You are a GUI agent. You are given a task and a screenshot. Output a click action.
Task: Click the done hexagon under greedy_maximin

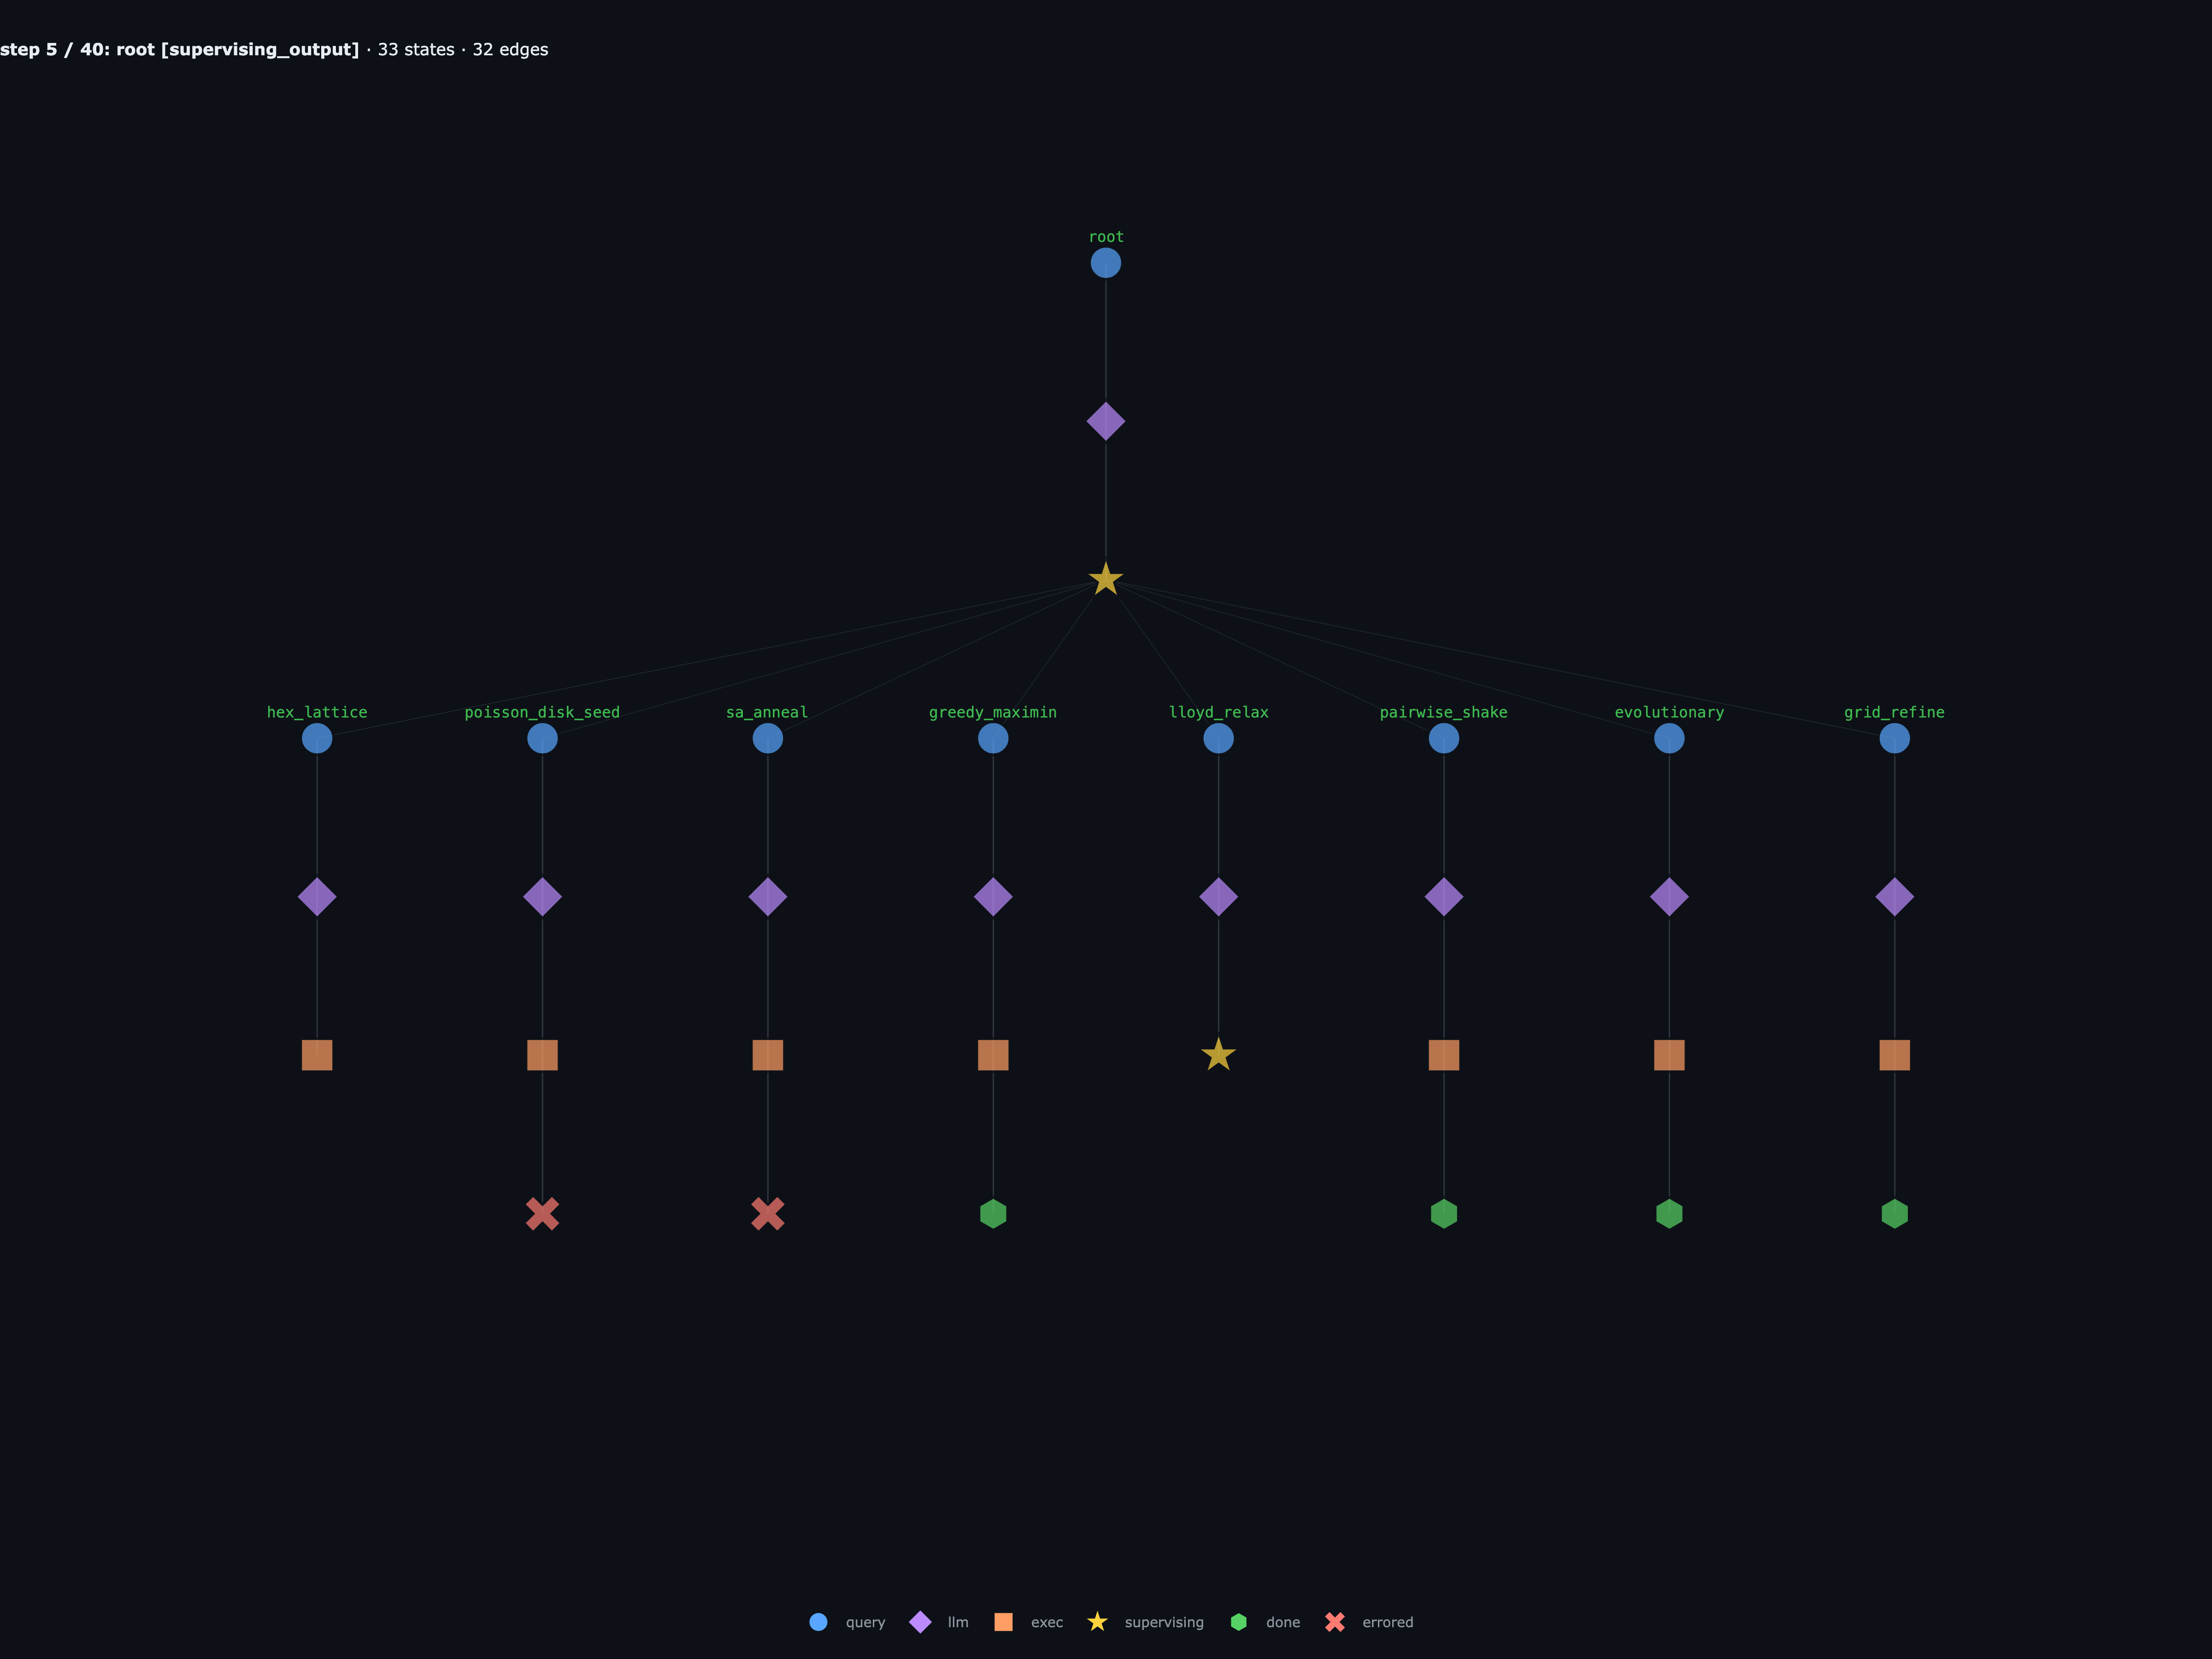tap(993, 1214)
